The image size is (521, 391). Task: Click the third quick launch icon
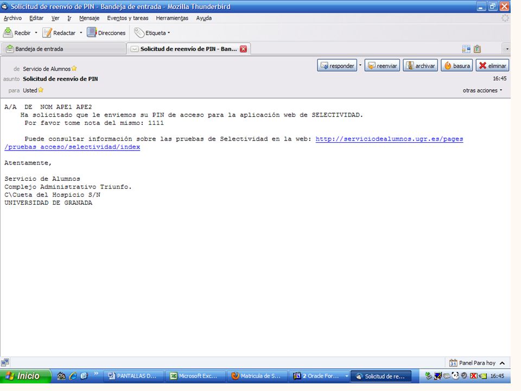click(84, 376)
